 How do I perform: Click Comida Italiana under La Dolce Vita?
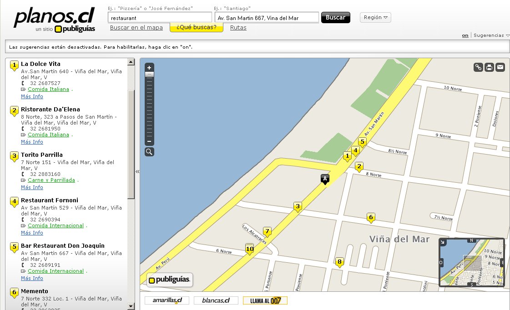[49, 90]
